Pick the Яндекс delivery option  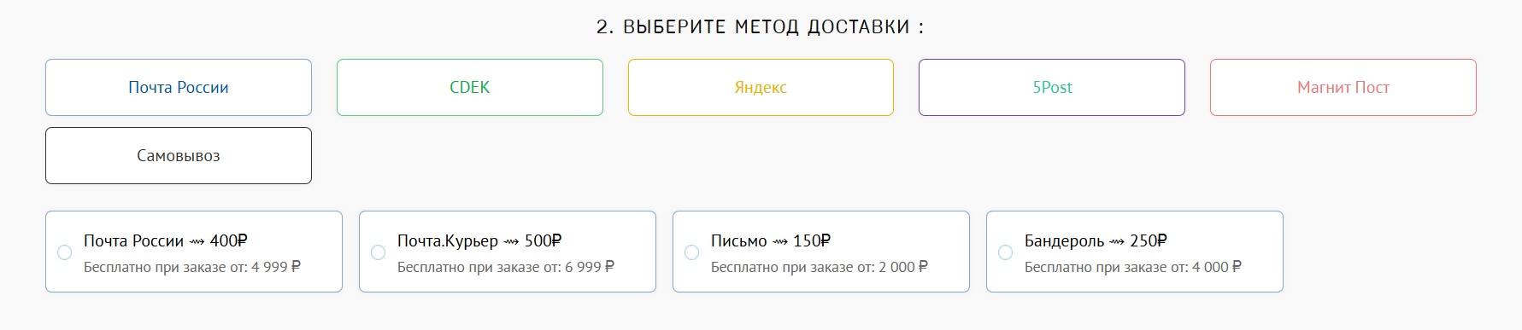[761, 87]
